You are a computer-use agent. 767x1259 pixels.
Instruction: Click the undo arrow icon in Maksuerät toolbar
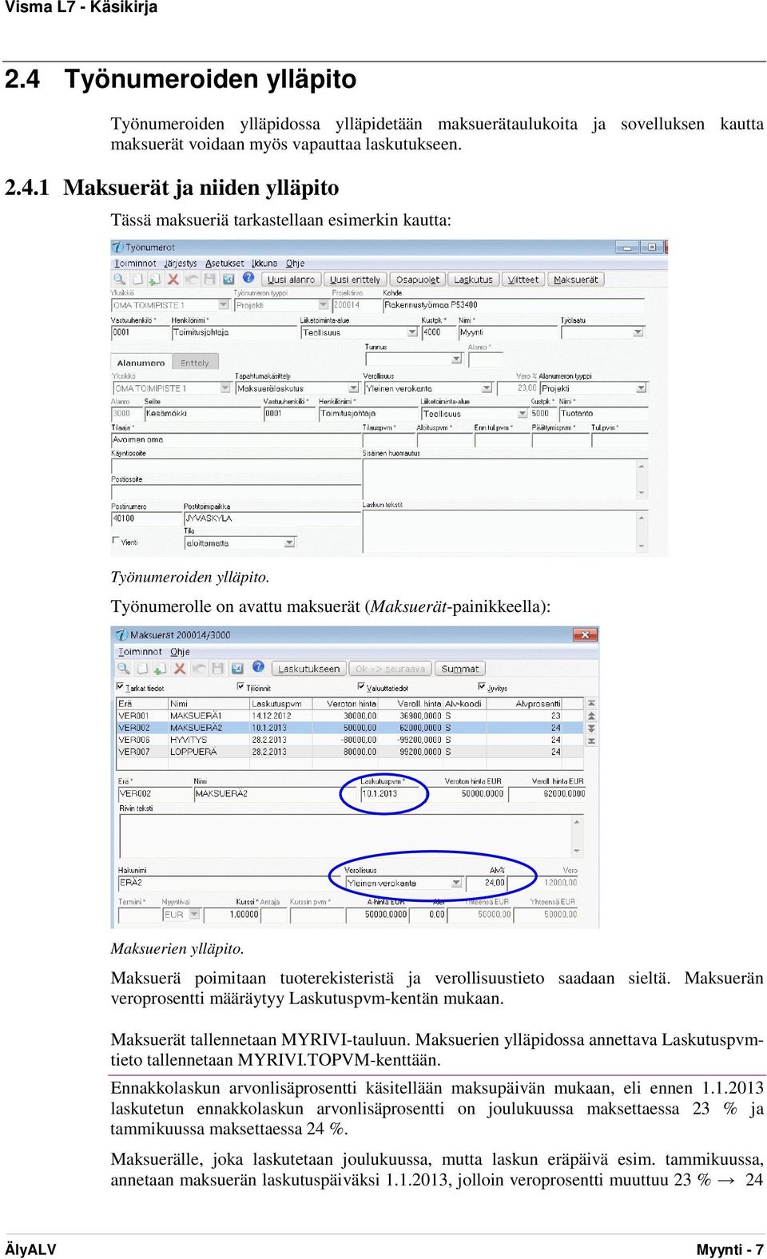(x=199, y=668)
